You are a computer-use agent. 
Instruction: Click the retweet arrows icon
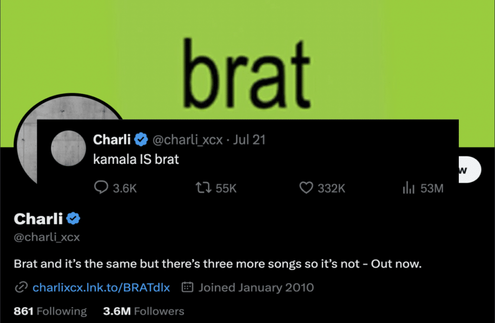tap(204, 188)
